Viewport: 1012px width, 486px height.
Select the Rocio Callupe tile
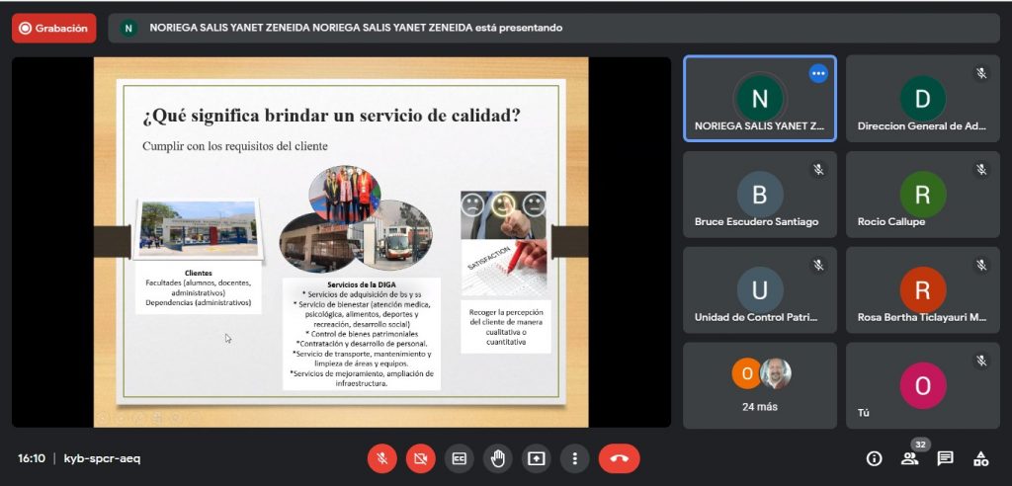[923, 195]
